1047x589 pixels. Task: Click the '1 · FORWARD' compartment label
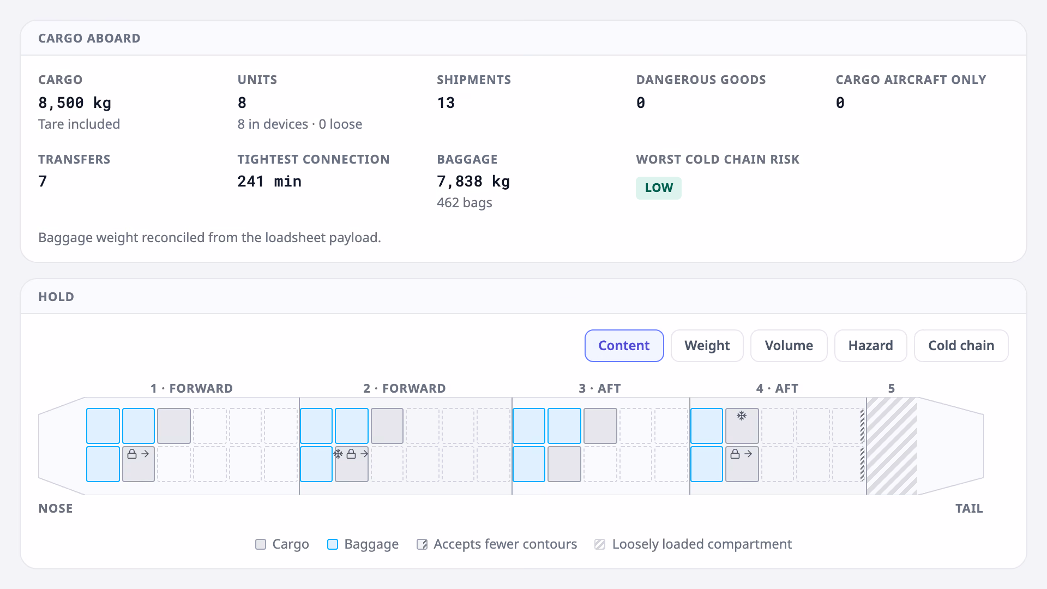(x=191, y=388)
